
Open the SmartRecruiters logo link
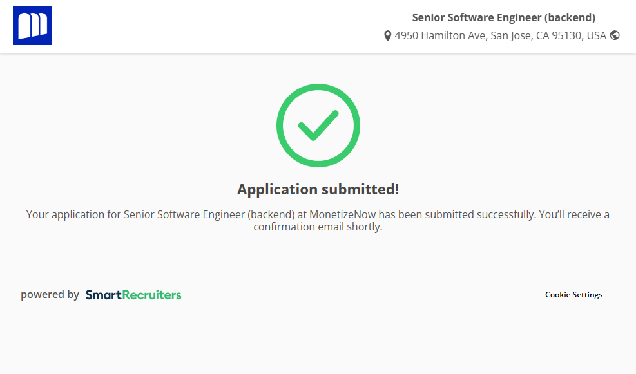133,295
